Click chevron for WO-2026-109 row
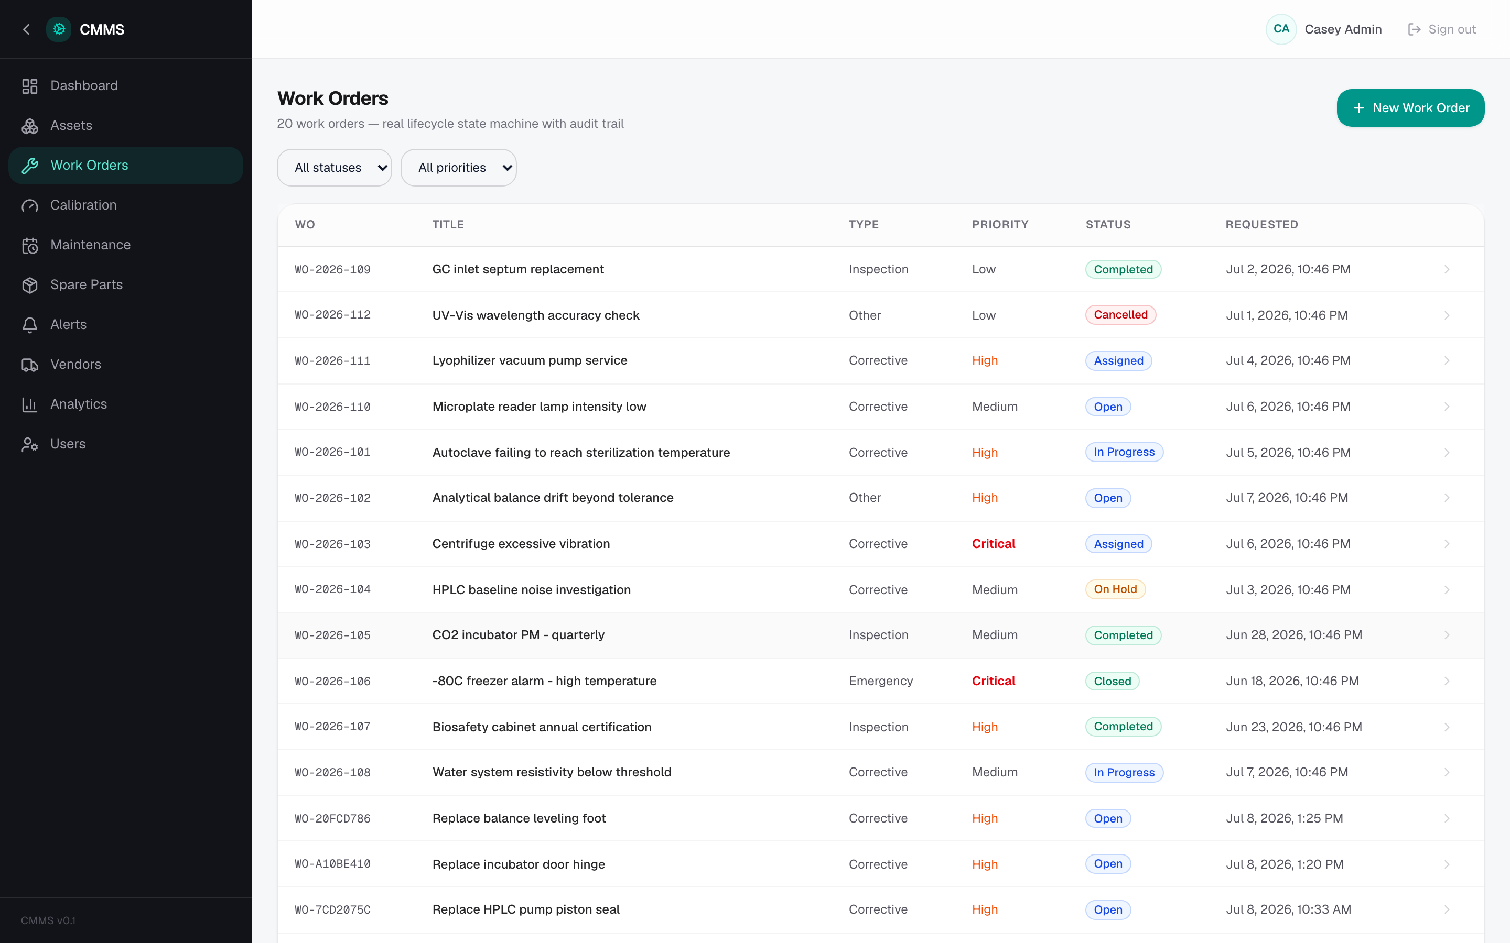1510x943 pixels. coord(1447,269)
